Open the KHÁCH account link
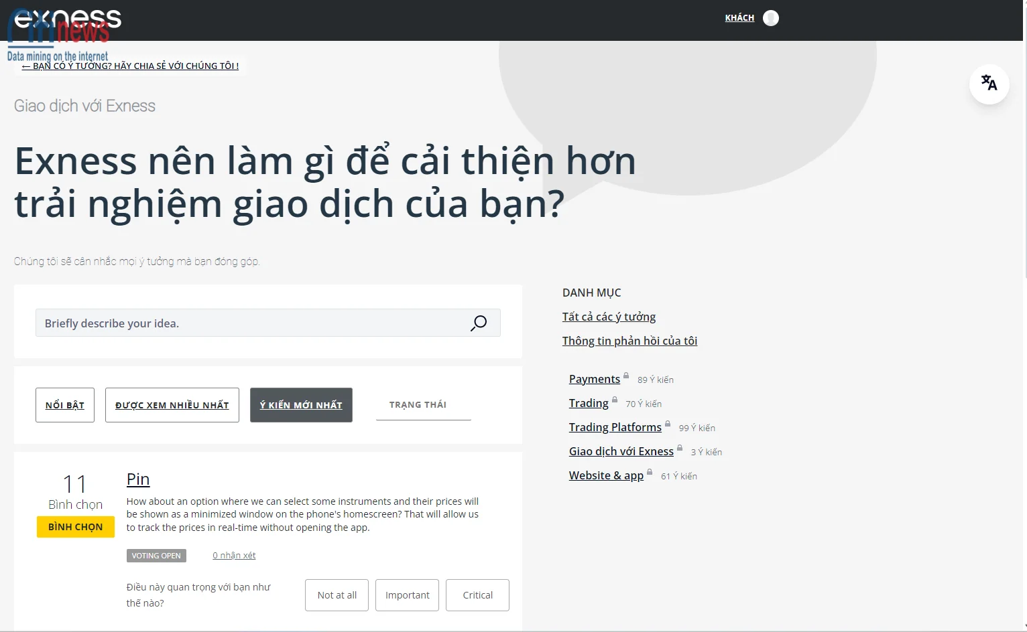The image size is (1027, 632). tap(739, 18)
